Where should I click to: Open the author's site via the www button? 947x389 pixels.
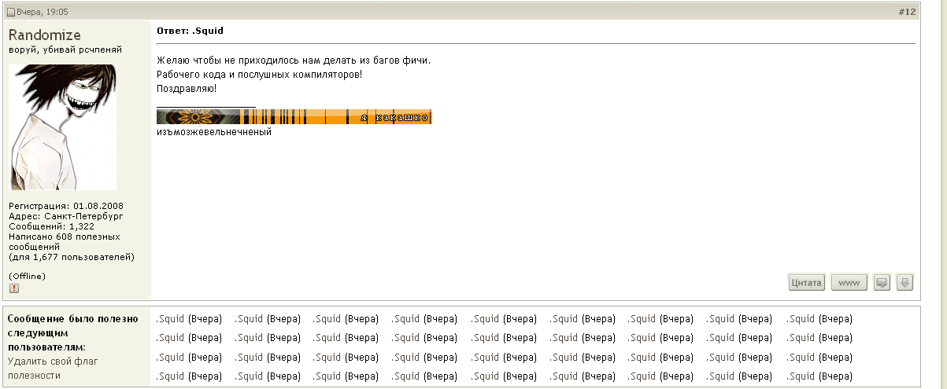tap(849, 282)
